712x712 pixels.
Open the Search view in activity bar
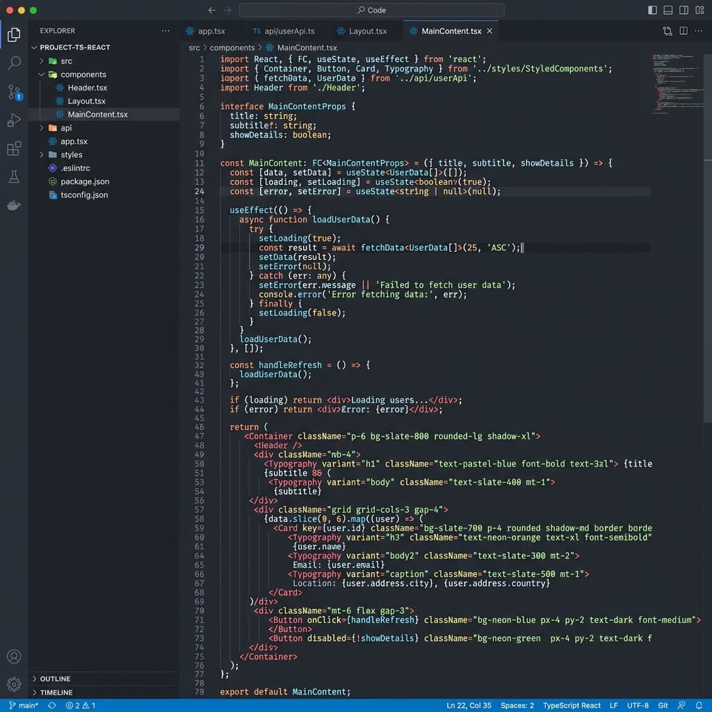14,63
